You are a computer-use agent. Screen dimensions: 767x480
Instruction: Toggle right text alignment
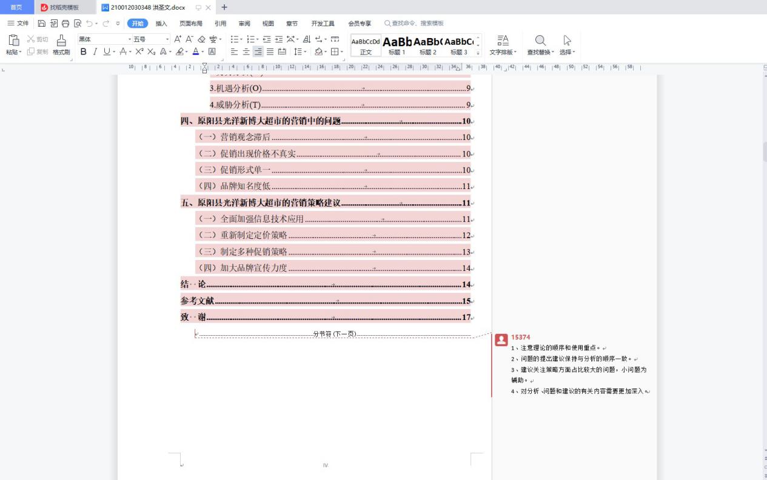(x=258, y=52)
